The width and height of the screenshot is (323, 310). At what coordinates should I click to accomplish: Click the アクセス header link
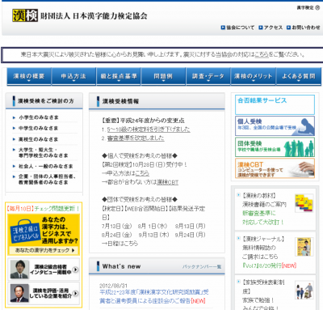click(271, 28)
